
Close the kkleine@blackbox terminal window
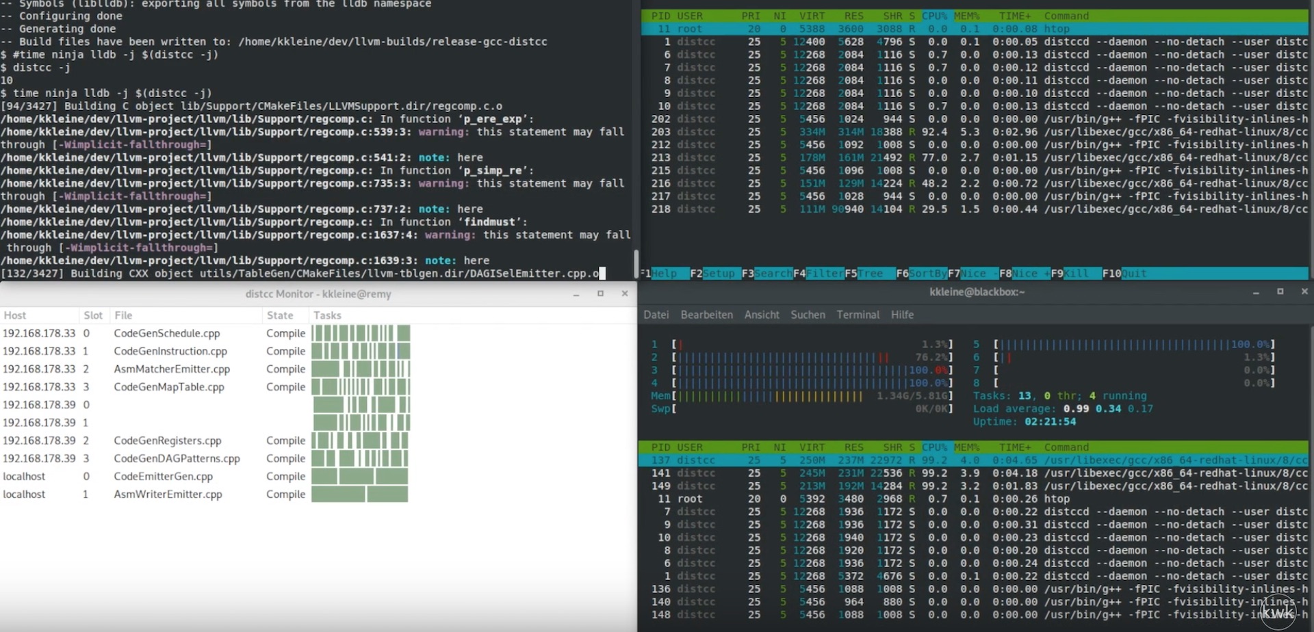[1304, 291]
